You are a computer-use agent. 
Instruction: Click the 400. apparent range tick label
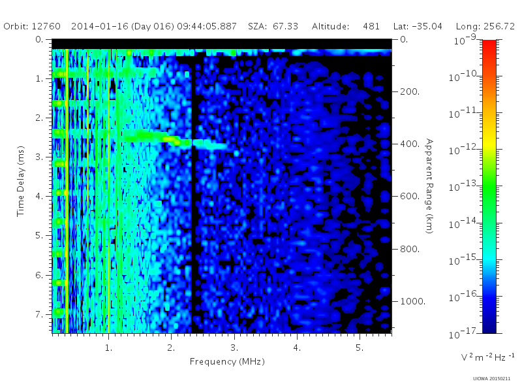(410, 144)
